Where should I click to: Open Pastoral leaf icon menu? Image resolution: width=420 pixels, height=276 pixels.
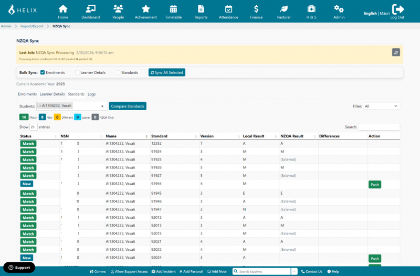point(283,11)
